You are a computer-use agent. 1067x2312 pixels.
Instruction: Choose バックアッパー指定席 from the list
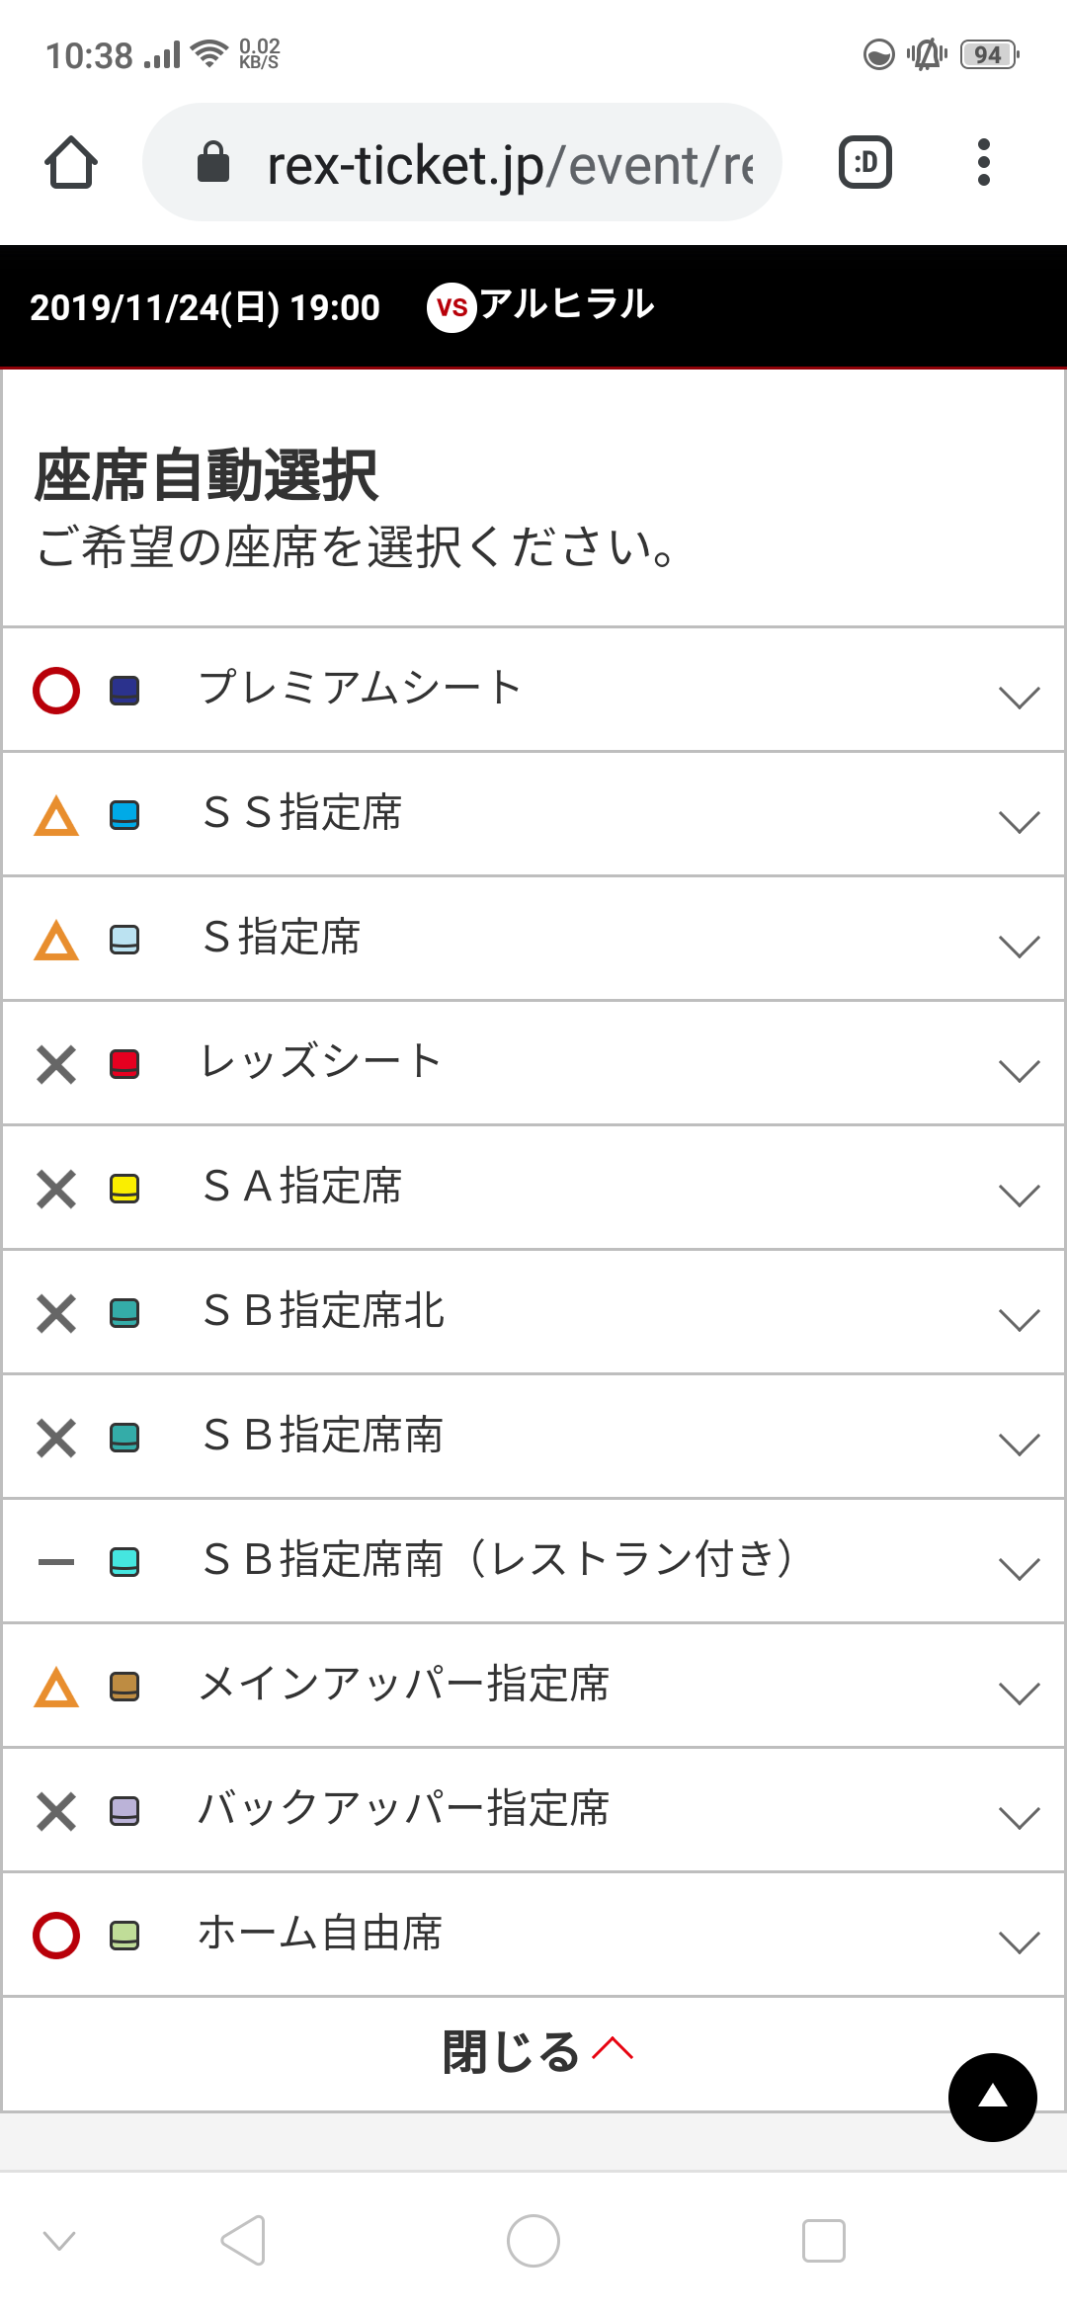pyautogui.click(x=404, y=1809)
